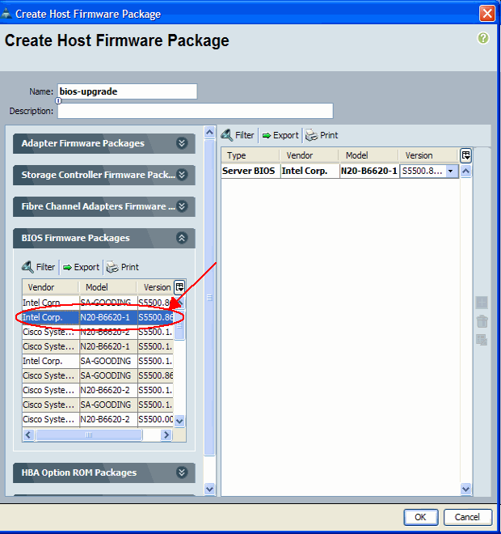Open column chooser icon in right table header
This screenshot has width=501, height=534.
click(465, 155)
